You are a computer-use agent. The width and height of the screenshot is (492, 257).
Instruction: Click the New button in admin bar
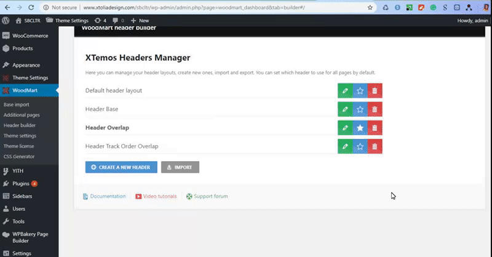140,20
